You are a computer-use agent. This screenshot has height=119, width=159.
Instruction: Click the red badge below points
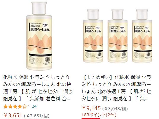click(91, 118)
